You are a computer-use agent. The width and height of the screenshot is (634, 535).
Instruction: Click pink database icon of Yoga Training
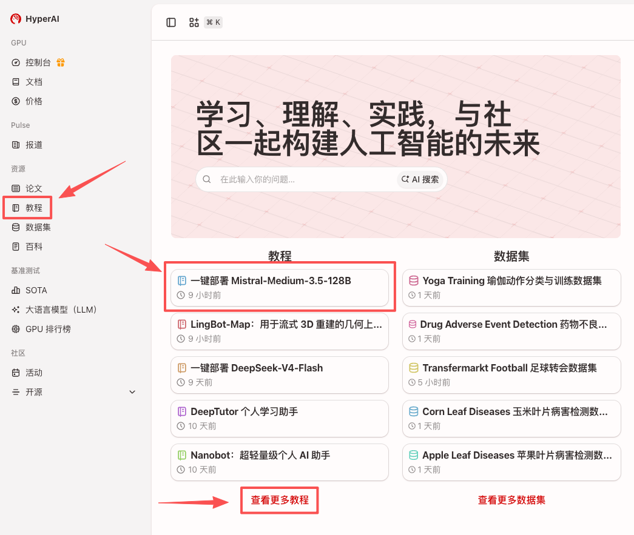pyautogui.click(x=414, y=281)
